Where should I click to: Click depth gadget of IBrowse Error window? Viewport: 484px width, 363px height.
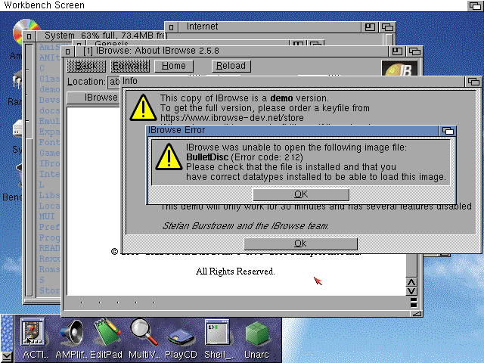click(x=448, y=131)
